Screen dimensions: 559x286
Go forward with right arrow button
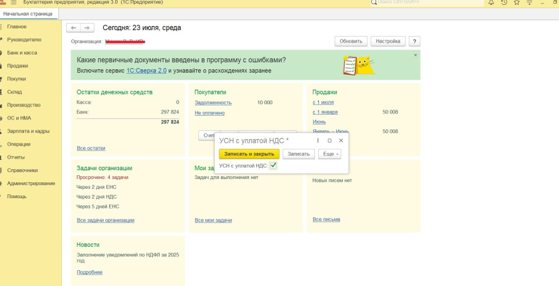coord(87,28)
